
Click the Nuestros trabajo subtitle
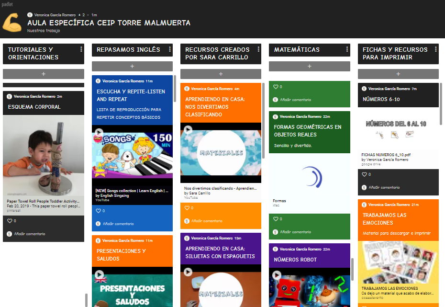[x=44, y=31]
